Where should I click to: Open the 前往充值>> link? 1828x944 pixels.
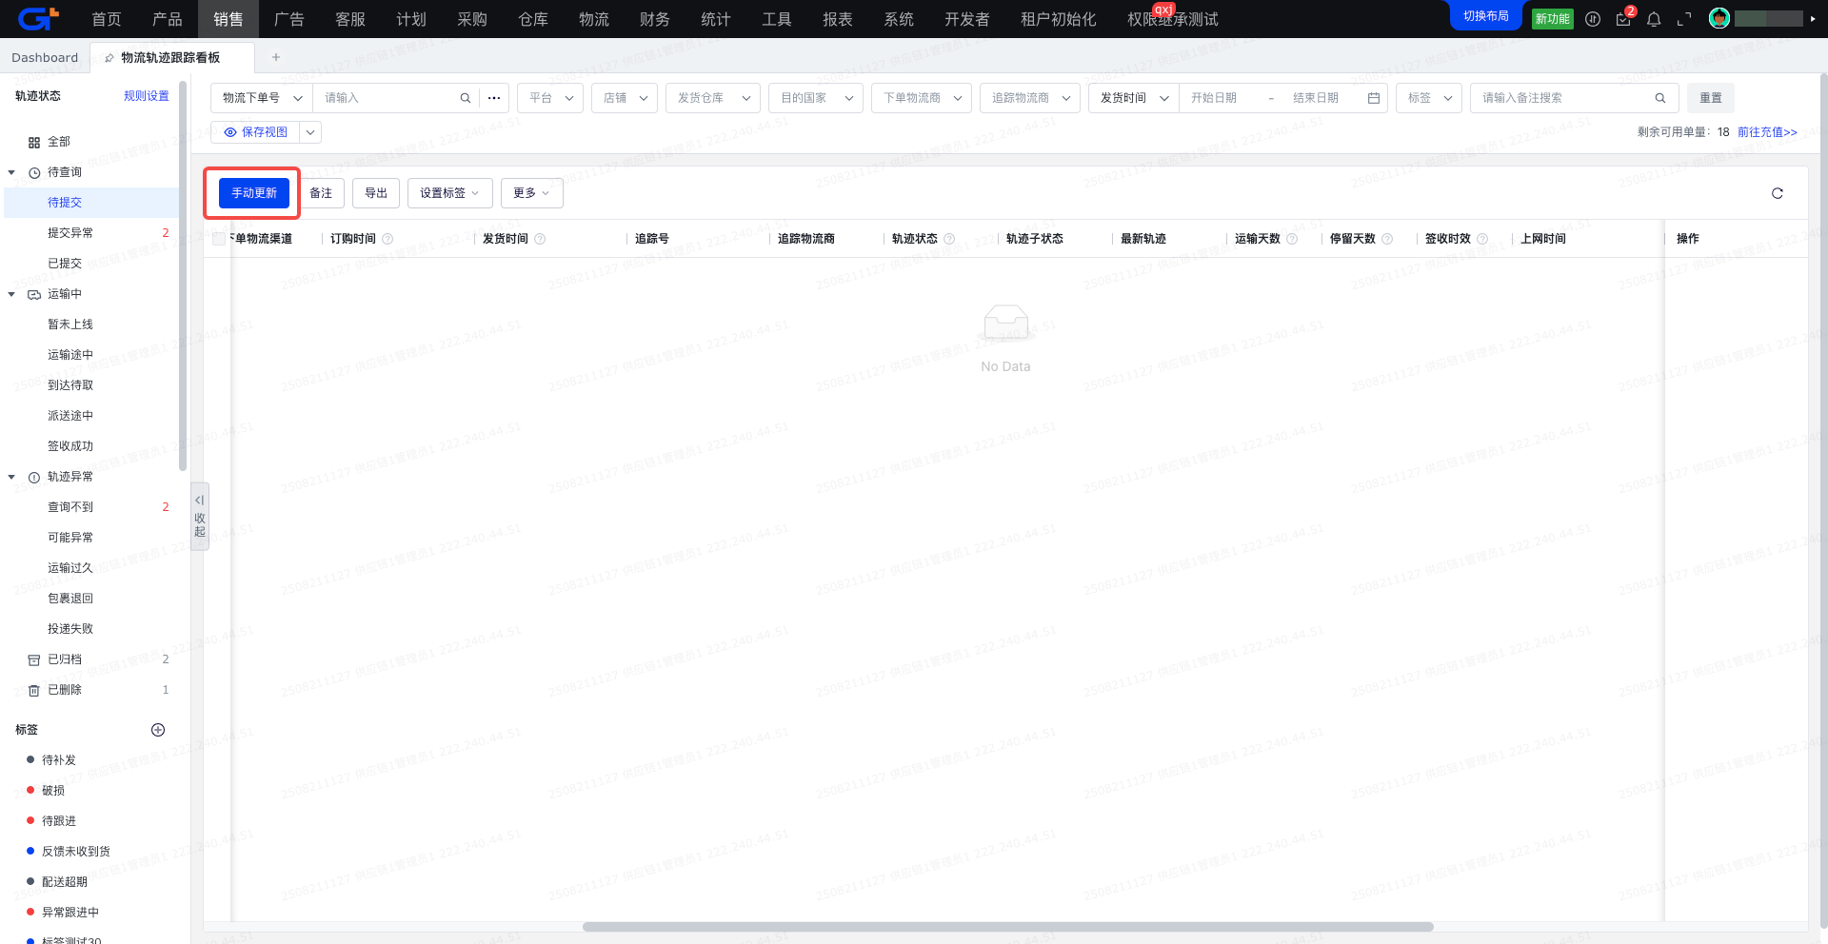coord(1767,132)
